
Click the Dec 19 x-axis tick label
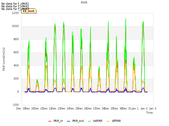click(21, 108)
